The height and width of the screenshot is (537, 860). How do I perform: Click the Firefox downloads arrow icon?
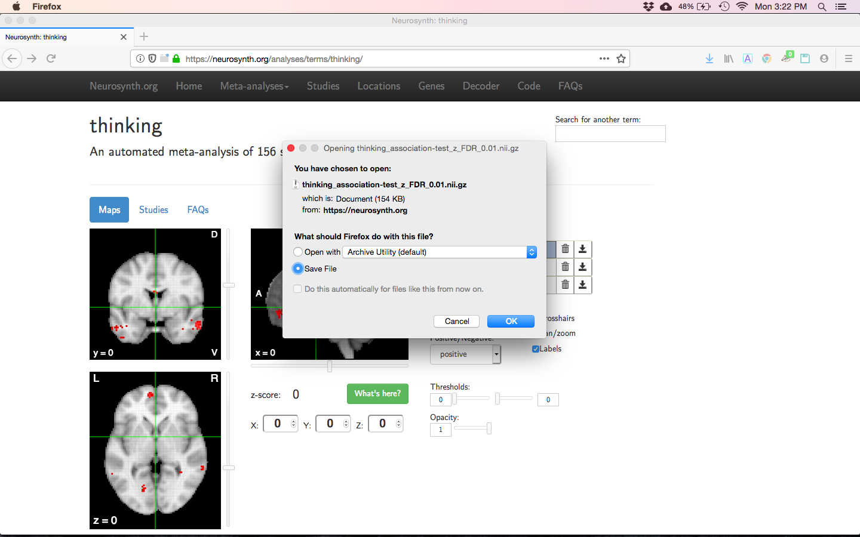[x=709, y=58]
